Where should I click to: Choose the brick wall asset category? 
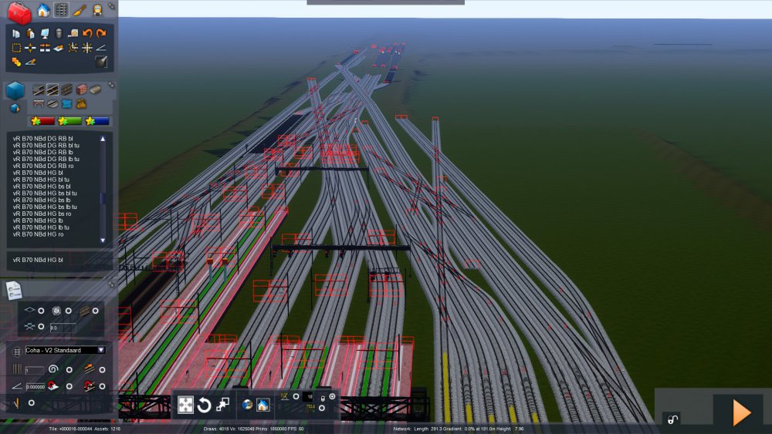click(81, 89)
